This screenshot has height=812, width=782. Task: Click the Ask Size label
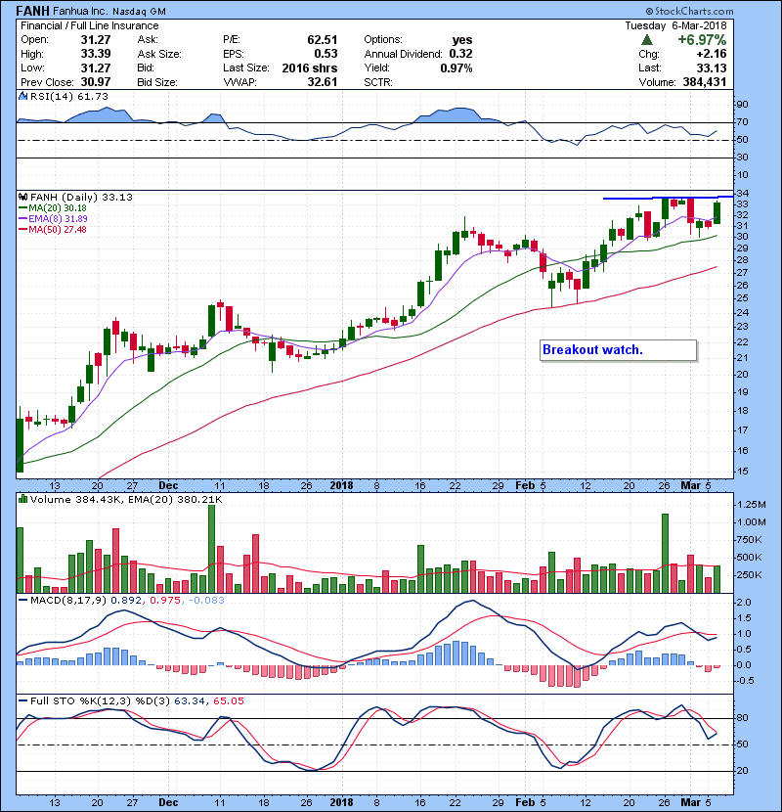[159, 54]
